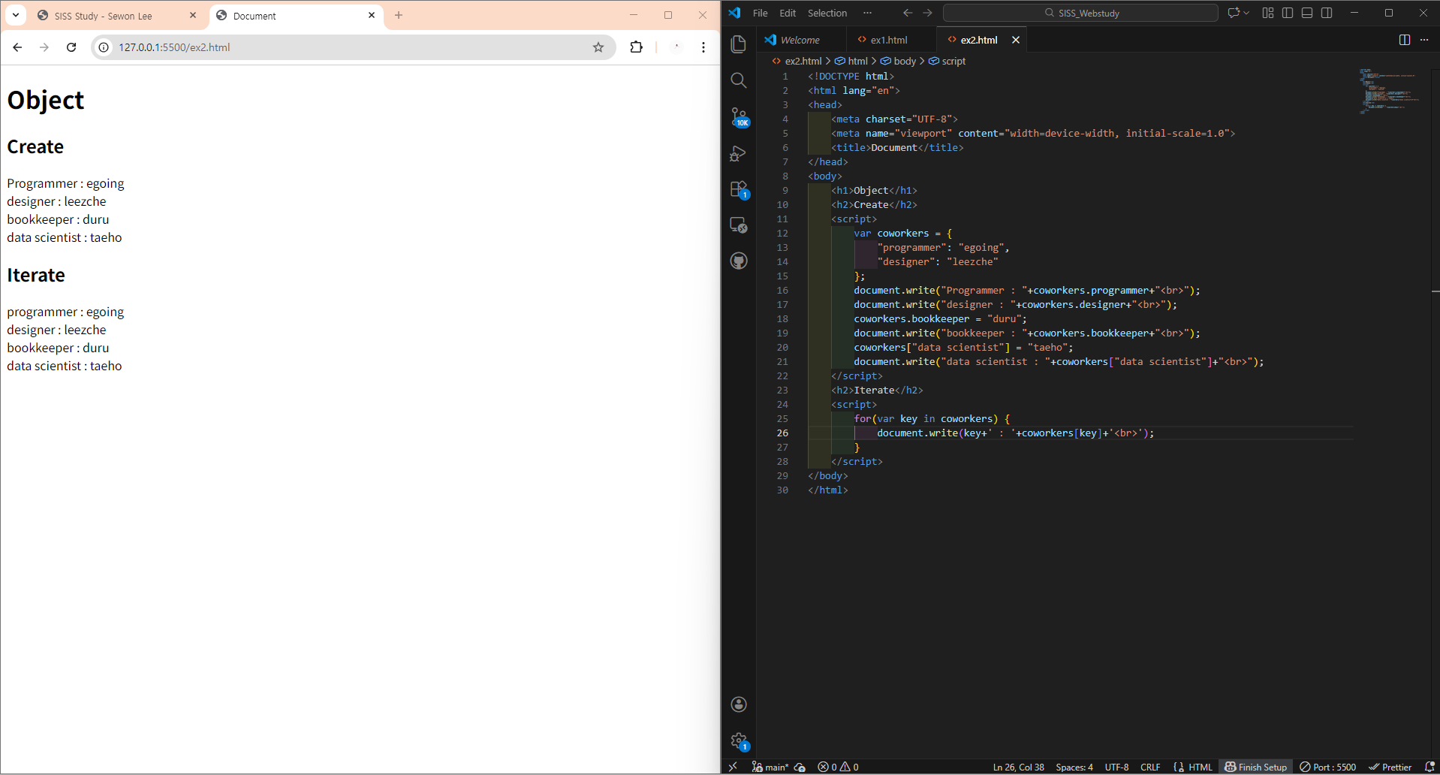Click the Port : 5500 status button

(x=1328, y=767)
